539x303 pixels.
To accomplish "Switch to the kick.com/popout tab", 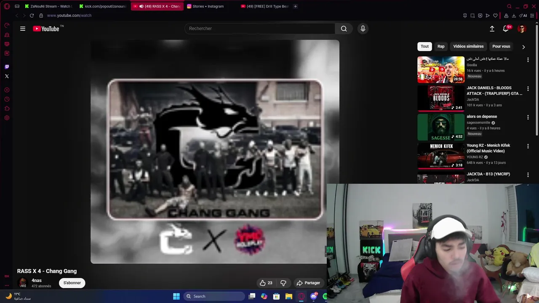I will click(x=103, y=6).
